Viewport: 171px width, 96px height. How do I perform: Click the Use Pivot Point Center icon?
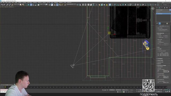[x=46, y=5]
